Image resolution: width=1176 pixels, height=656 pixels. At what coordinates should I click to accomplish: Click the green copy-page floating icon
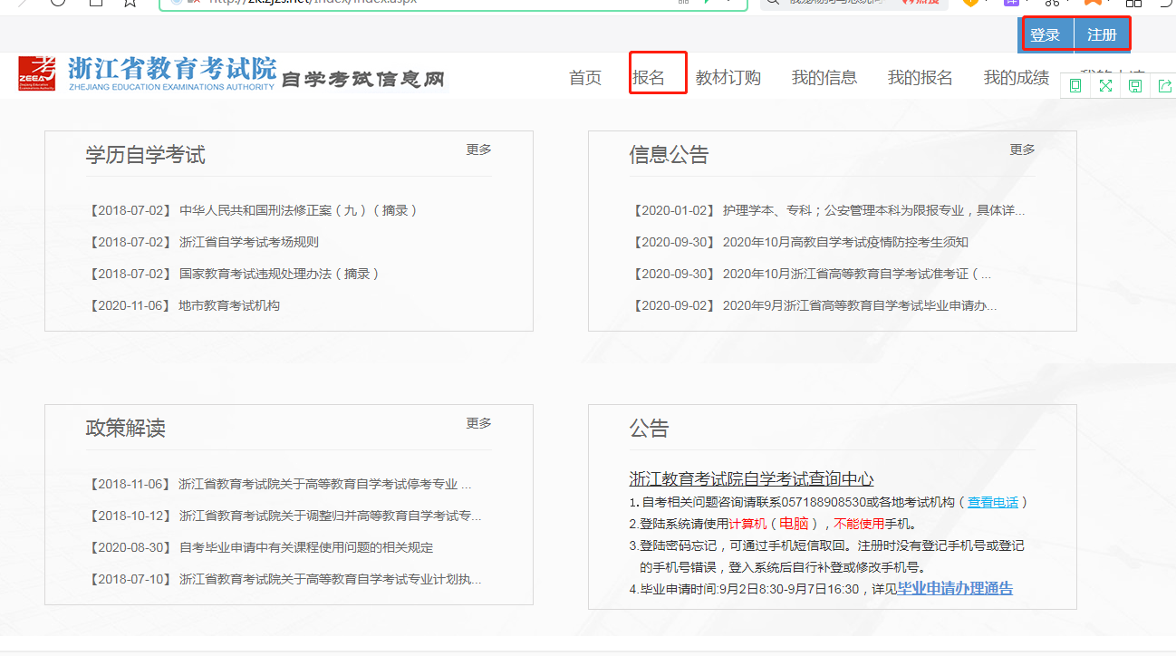click(1075, 86)
